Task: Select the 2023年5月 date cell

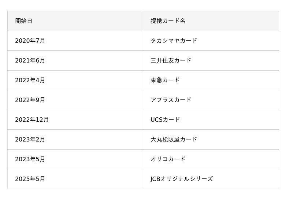Action: point(30,159)
